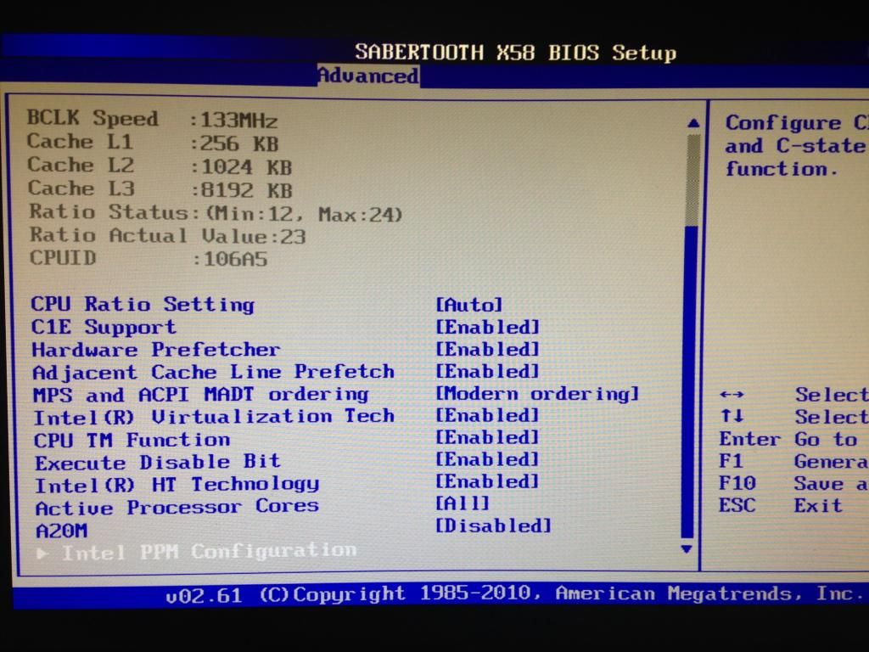This screenshot has width=869, height=652.
Task: Select Intel(R) Virtualization Tech label
Action: 214,416
